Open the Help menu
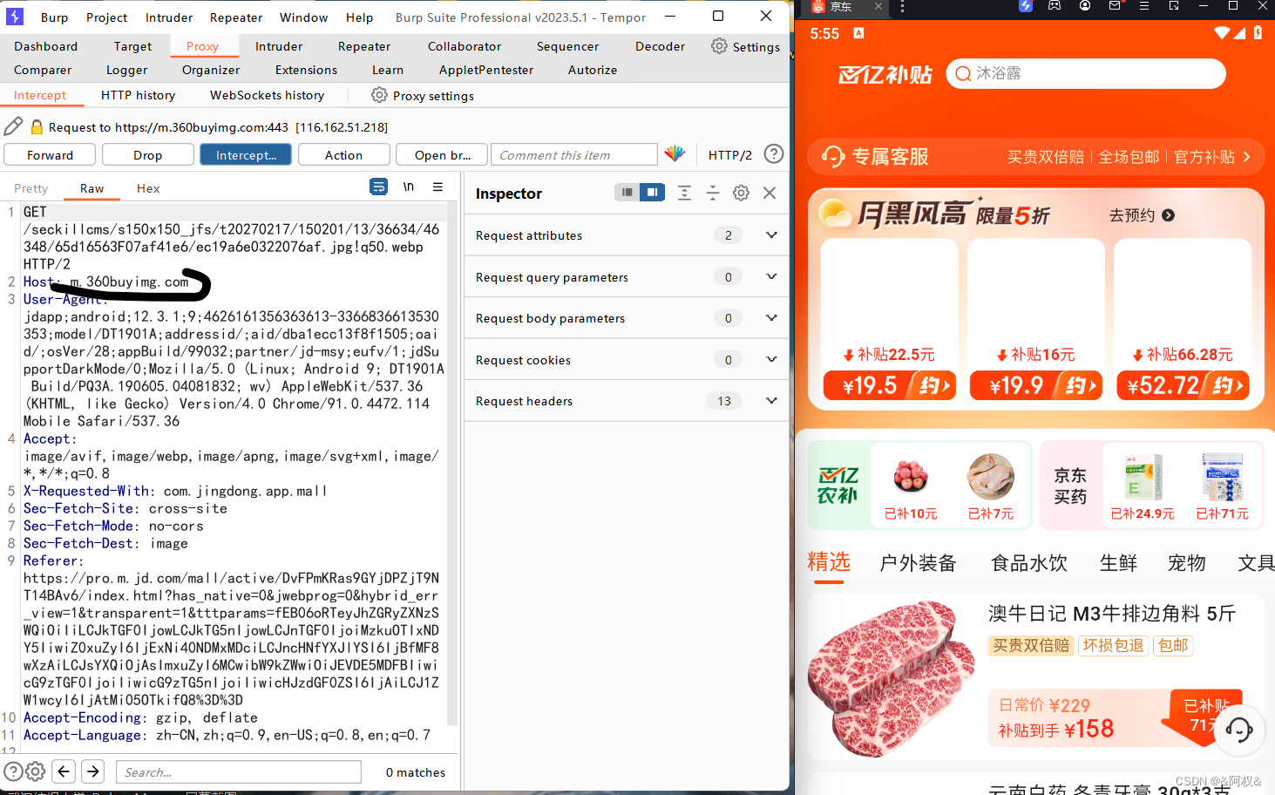Image resolution: width=1275 pixels, height=795 pixels. tap(359, 17)
